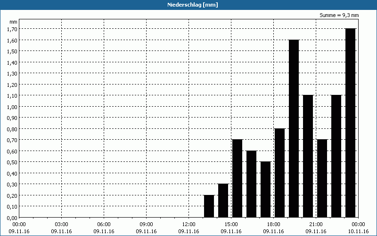Click the tallest 1,70 mm bar
Image resolution: width=377 pixels, height=236 pixels.
(350, 123)
